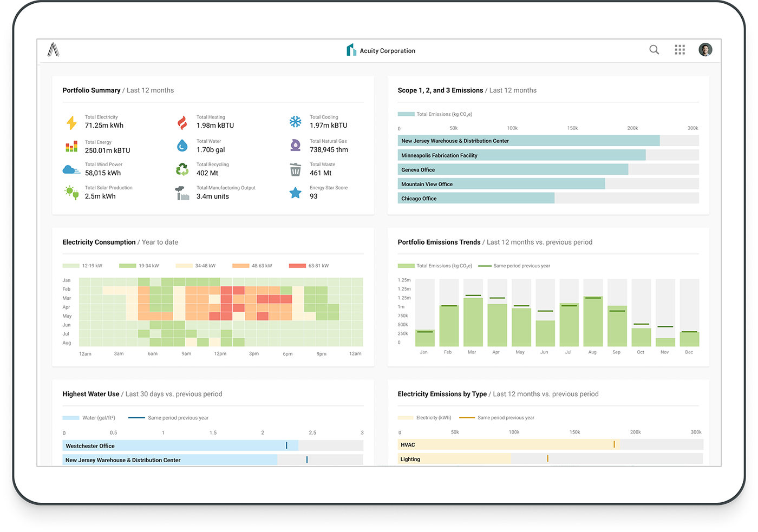Screen dimensions: 758x532
Task: Click the 12-19 kW legend swatch
Action: (71, 266)
